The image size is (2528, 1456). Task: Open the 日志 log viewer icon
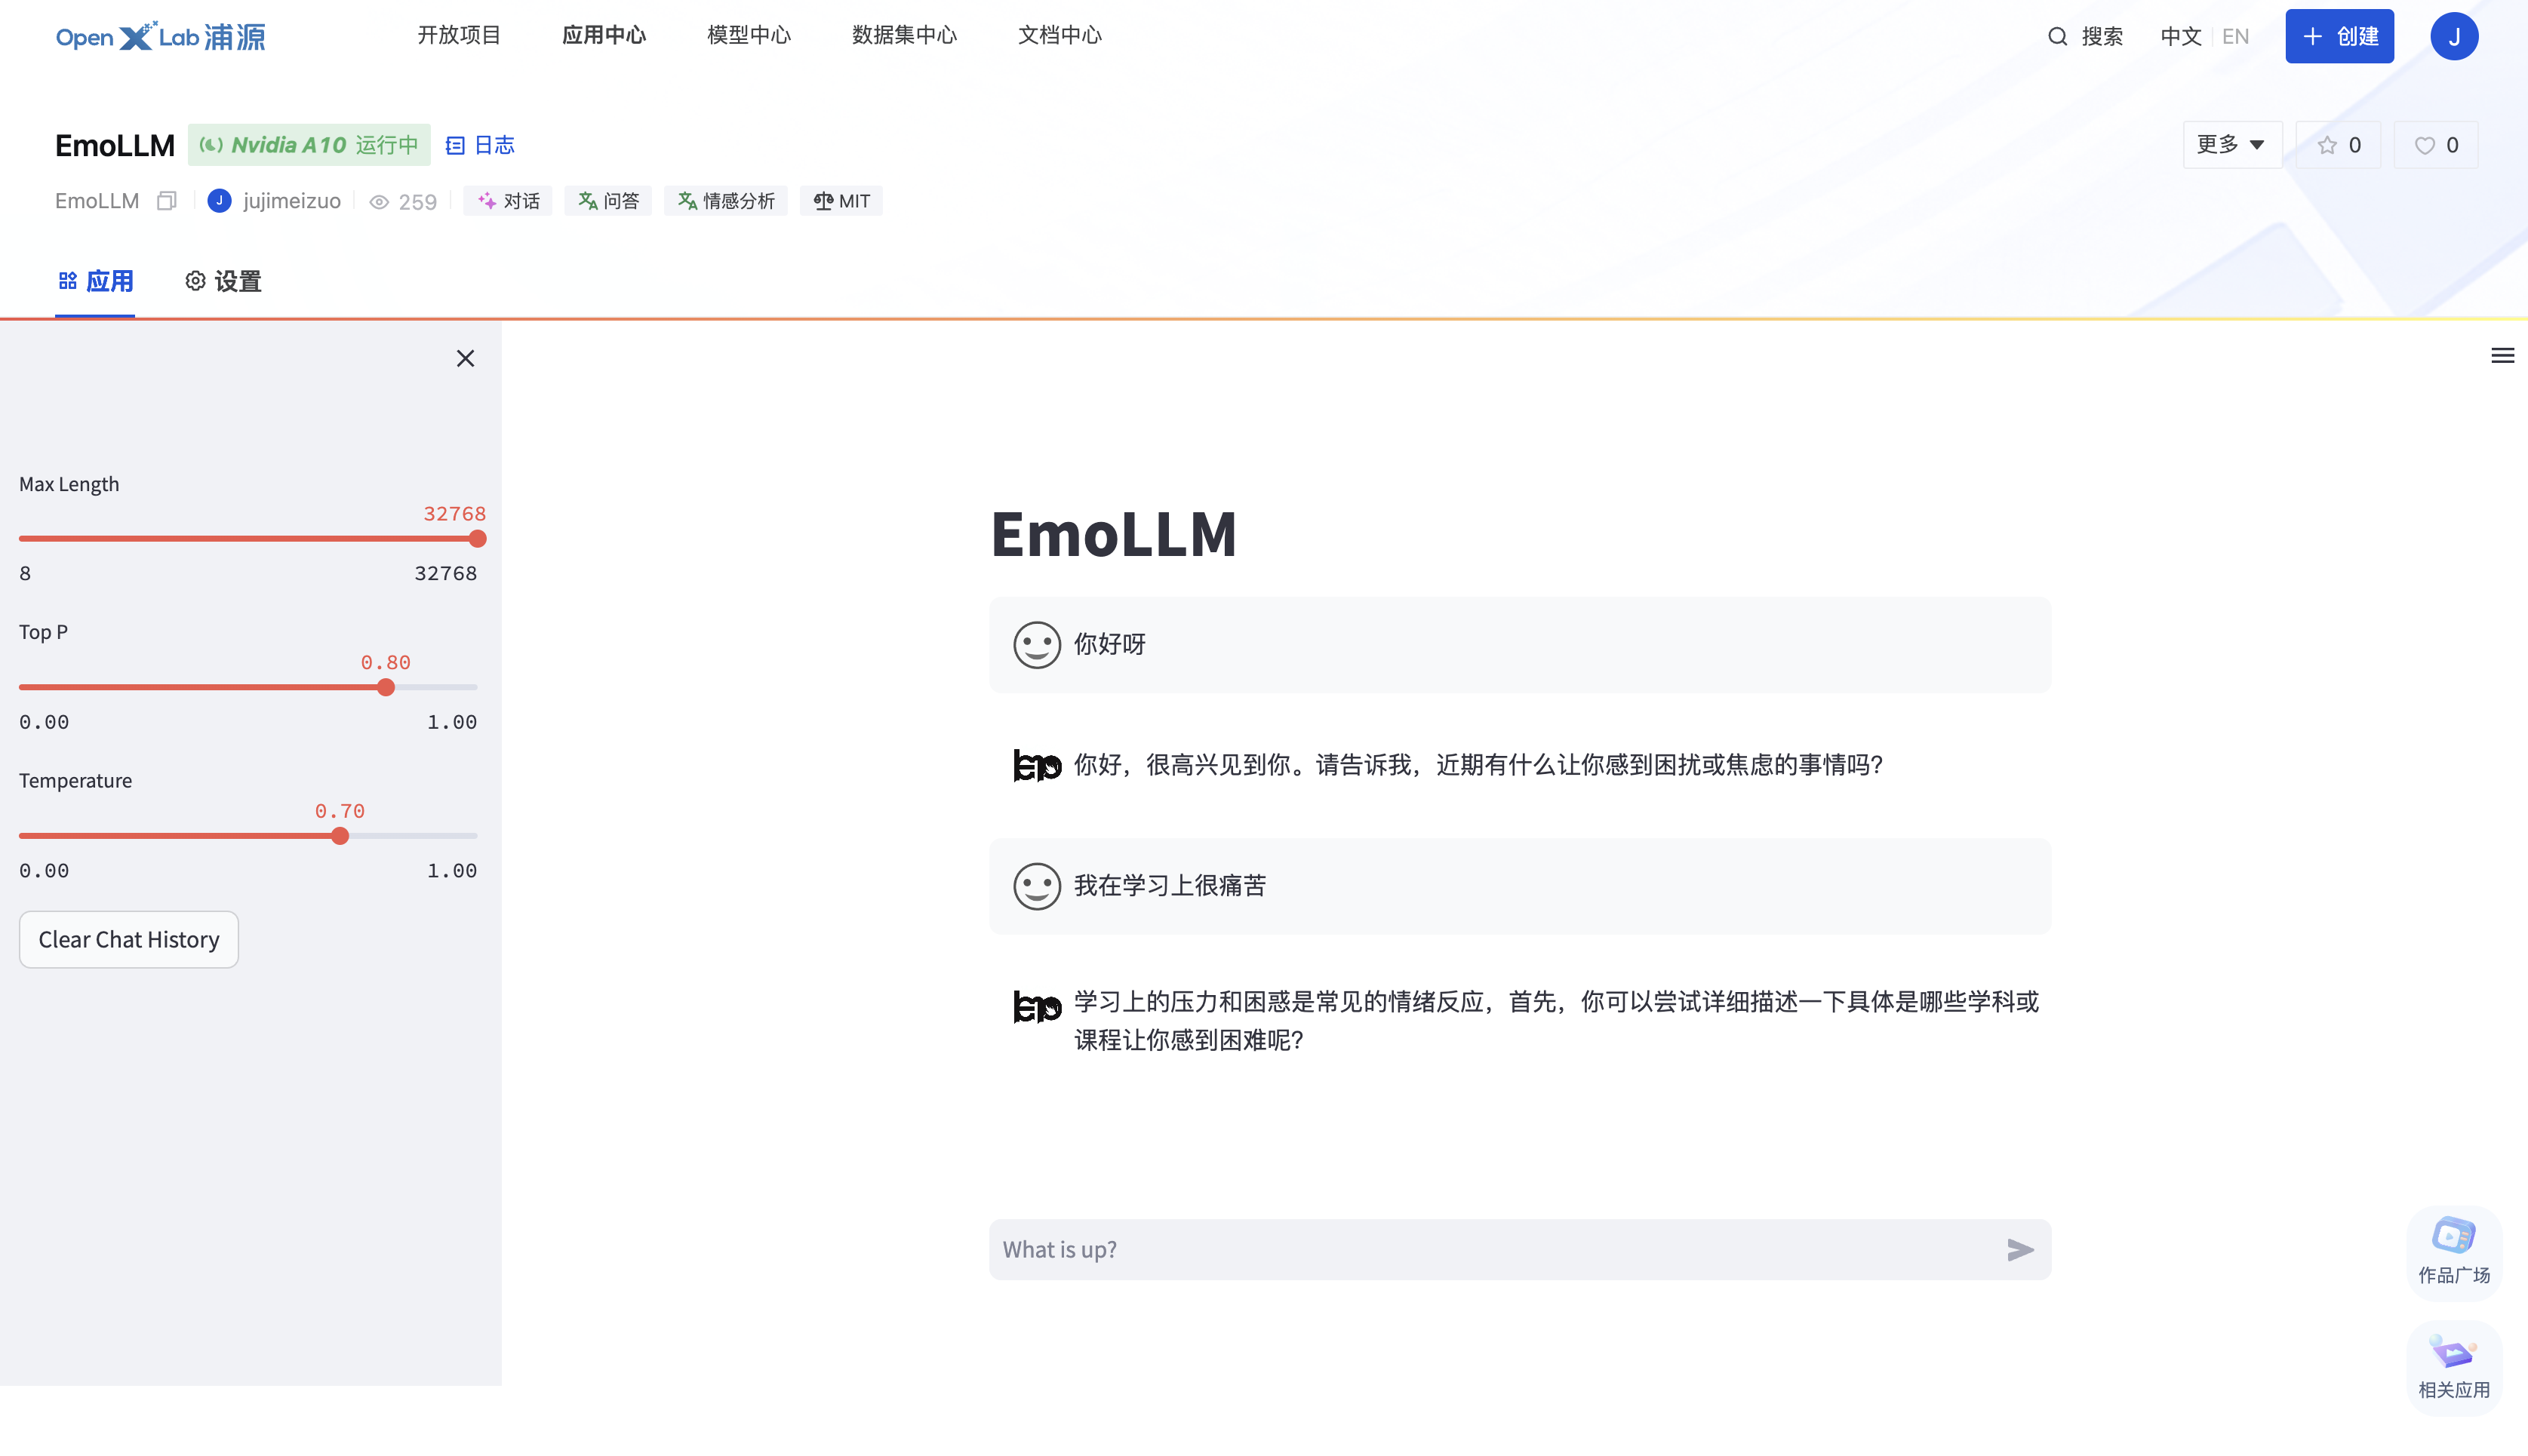[455, 146]
